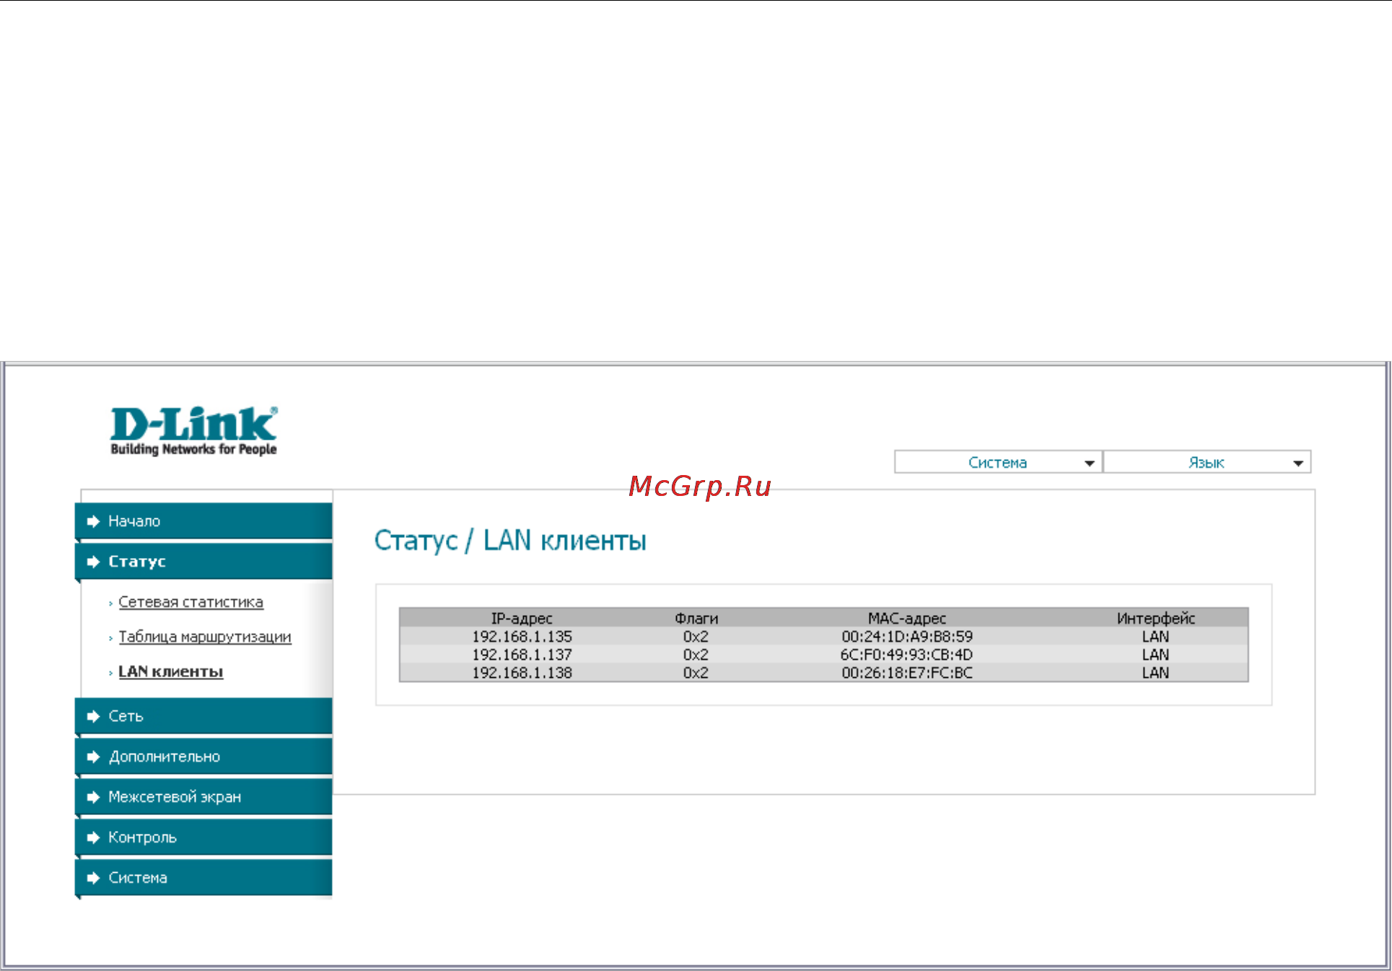1392x971 pixels.
Task: Select MAC address 00:24:1D:A9:B8:59
Action: tap(907, 637)
